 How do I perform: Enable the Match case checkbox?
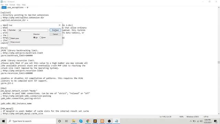click(10, 38)
